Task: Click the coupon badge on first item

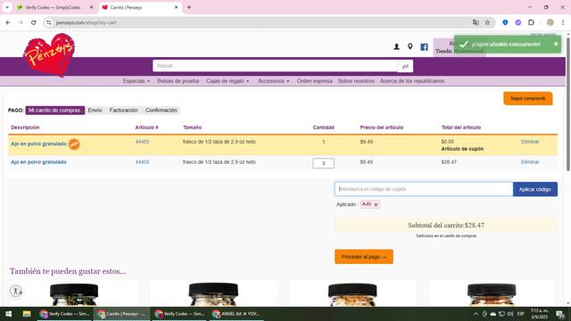Action: pyautogui.click(x=74, y=144)
